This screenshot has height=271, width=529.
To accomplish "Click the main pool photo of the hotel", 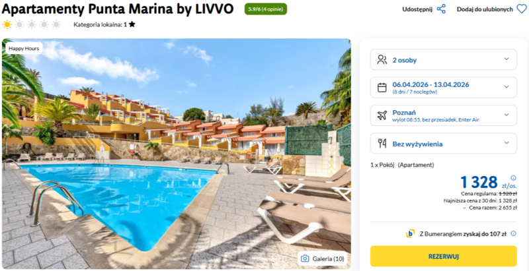I will [176, 154].
